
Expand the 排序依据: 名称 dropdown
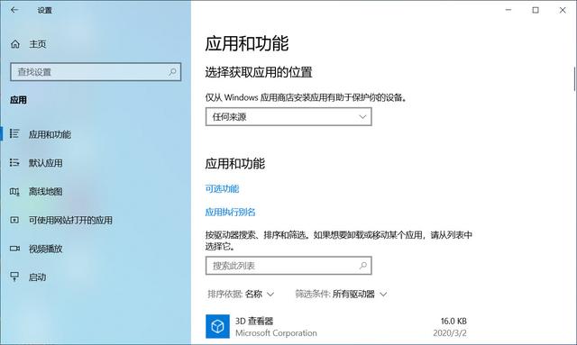[x=241, y=294]
